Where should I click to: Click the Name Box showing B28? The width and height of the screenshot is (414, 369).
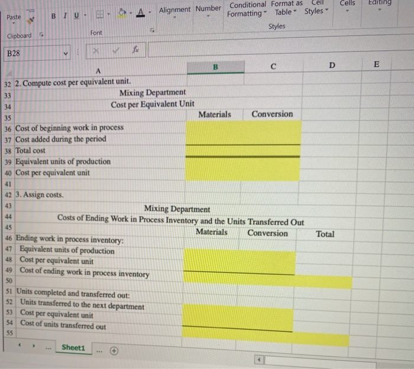[33, 53]
